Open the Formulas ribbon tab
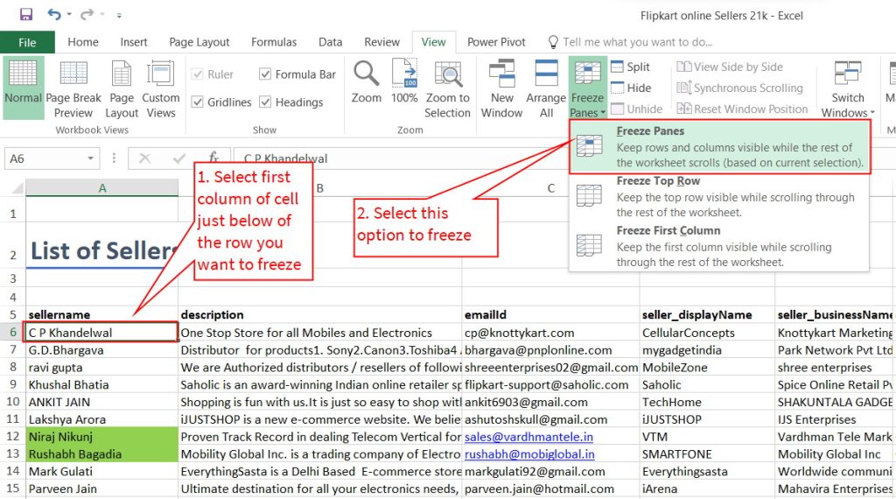The height and width of the screenshot is (499, 896). coord(274,42)
